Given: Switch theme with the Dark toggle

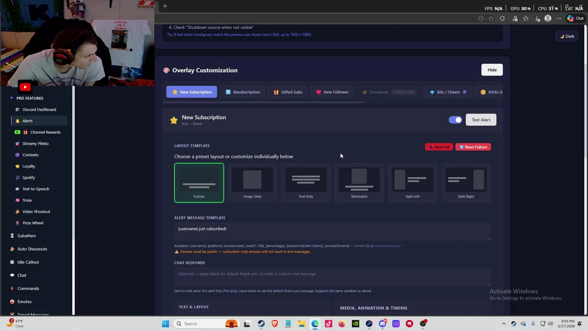Looking at the screenshot, I should coord(567,36).
